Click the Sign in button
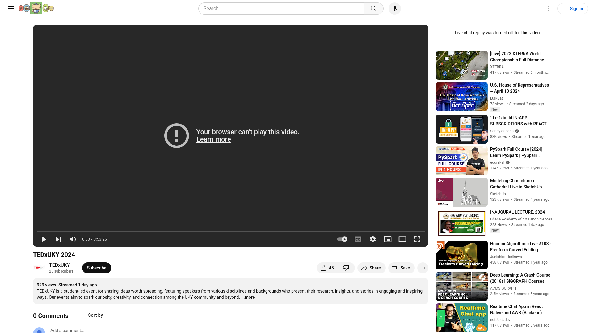Screen dimensions: 593x333 point(573,9)
